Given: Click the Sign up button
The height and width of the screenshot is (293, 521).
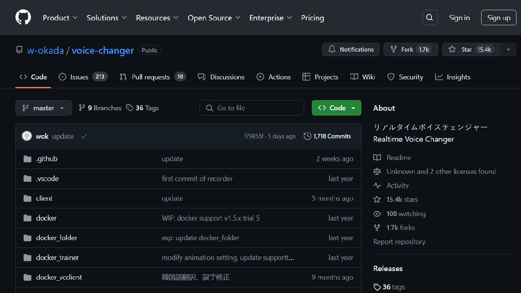Looking at the screenshot, I should 499,17.
